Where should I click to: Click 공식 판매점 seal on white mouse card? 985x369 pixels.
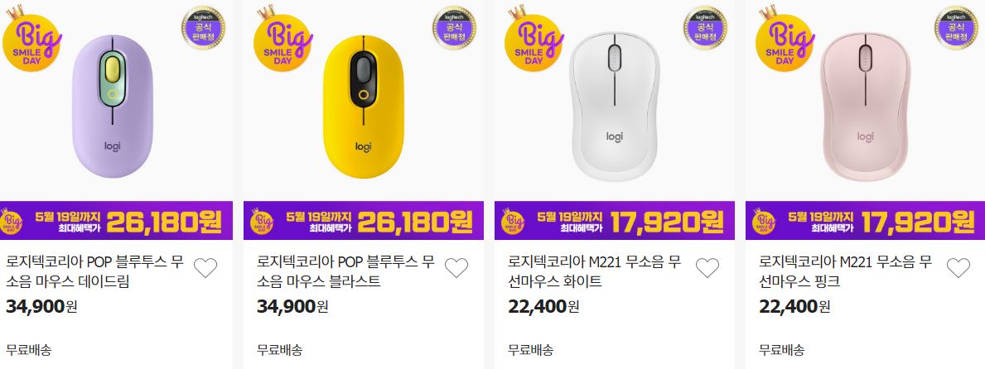tap(705, 27)
